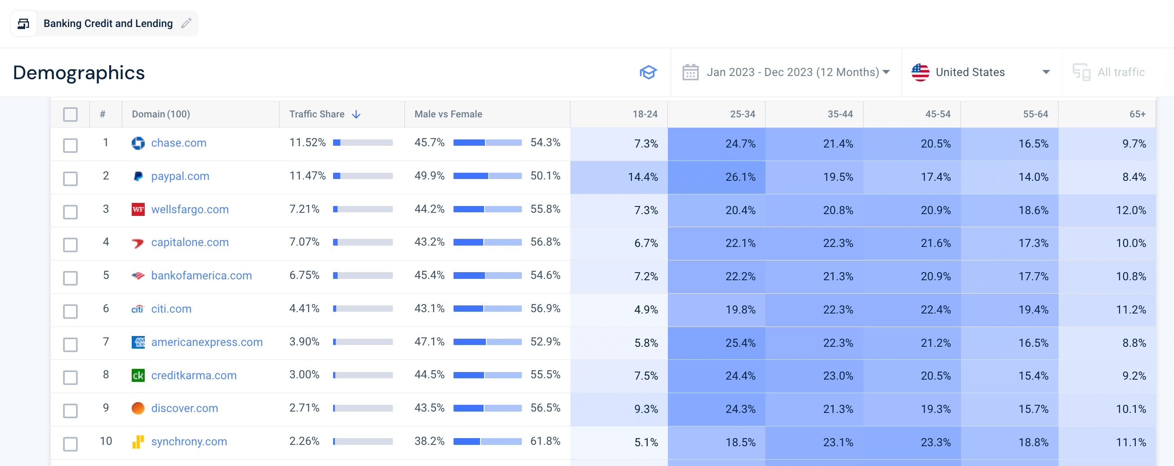Click the All traffic devices icon

1081,72
